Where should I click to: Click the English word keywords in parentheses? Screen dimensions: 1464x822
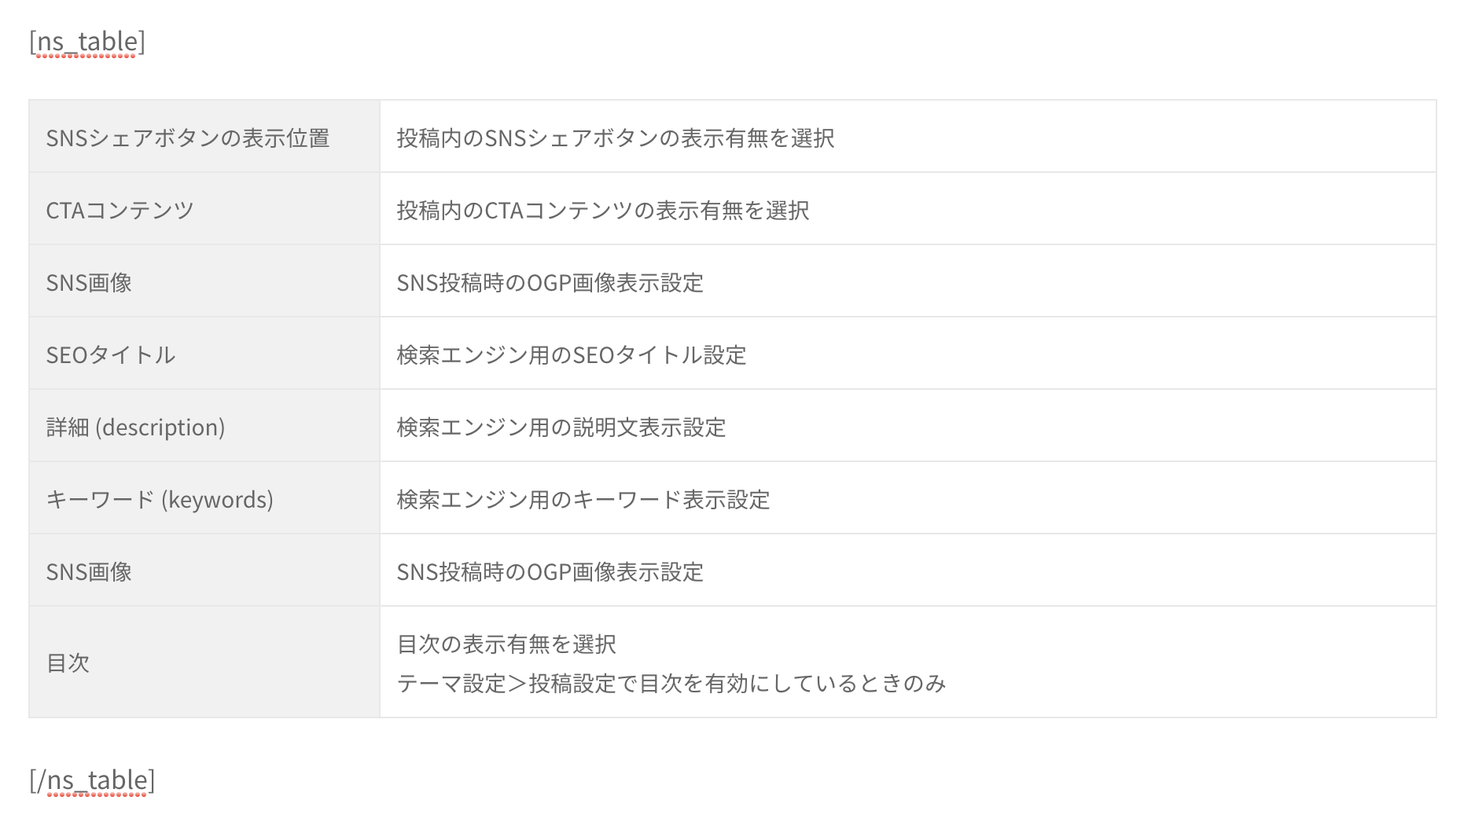click(217, 500)
